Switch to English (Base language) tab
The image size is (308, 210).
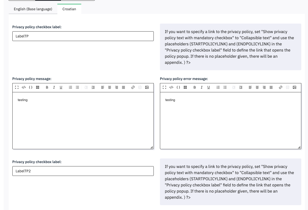pyautogui.click(x=33, y=9)
